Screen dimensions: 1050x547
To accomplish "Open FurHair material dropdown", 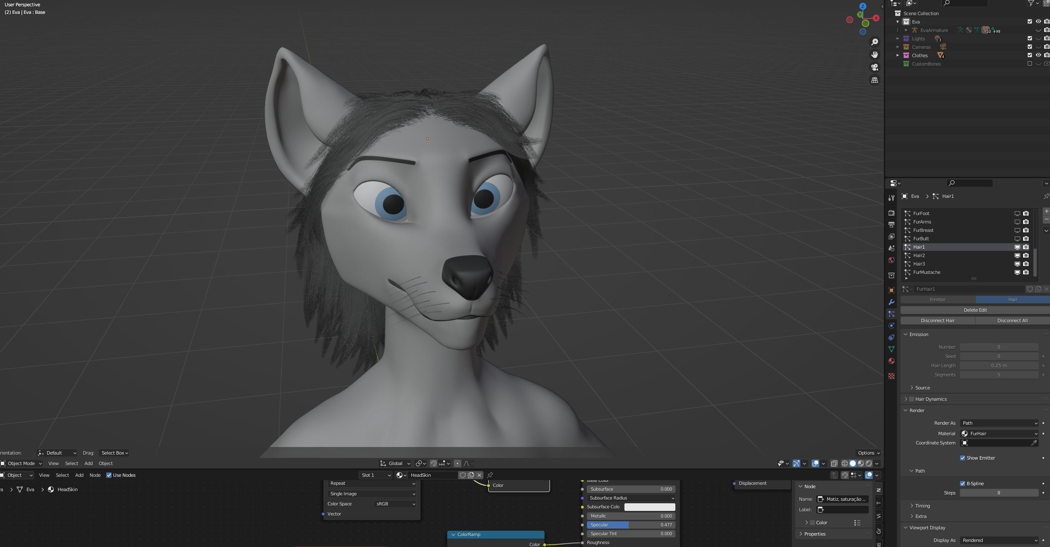I will tap(1000, 434).
